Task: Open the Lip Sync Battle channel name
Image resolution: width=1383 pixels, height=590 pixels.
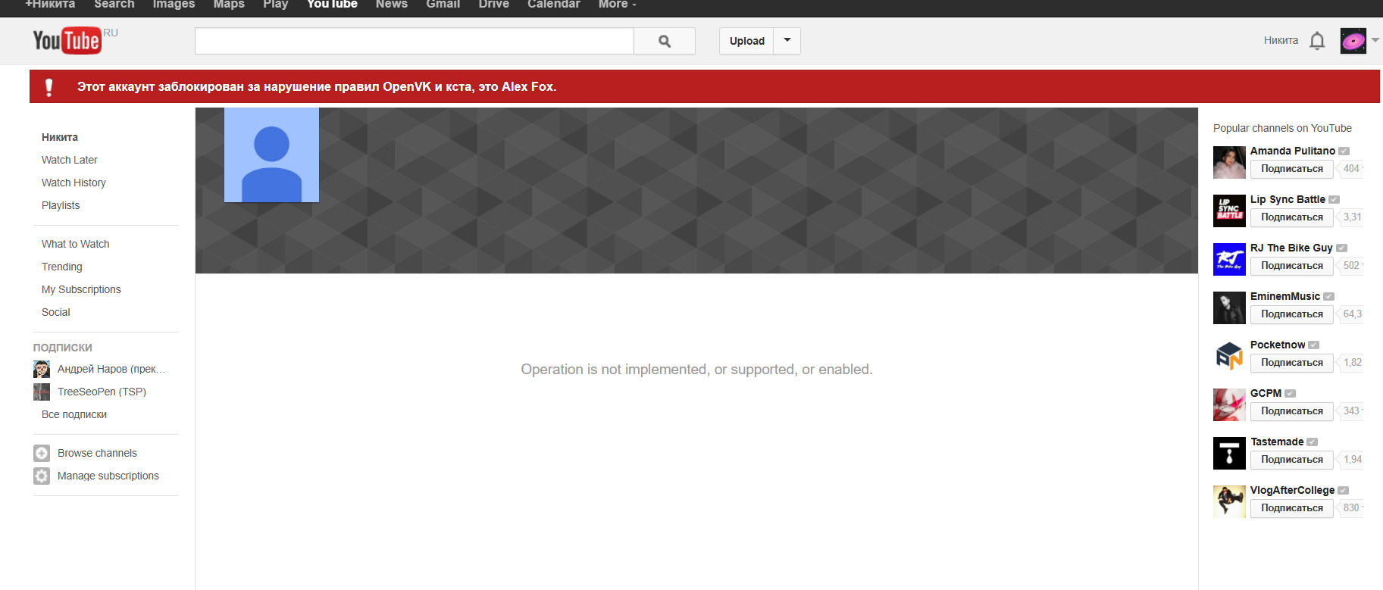Action: [x=1288, y=199]
